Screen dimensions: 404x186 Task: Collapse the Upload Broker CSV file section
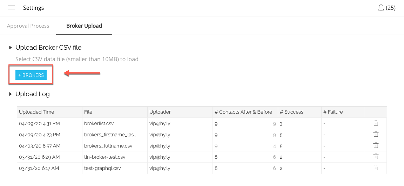11,48
